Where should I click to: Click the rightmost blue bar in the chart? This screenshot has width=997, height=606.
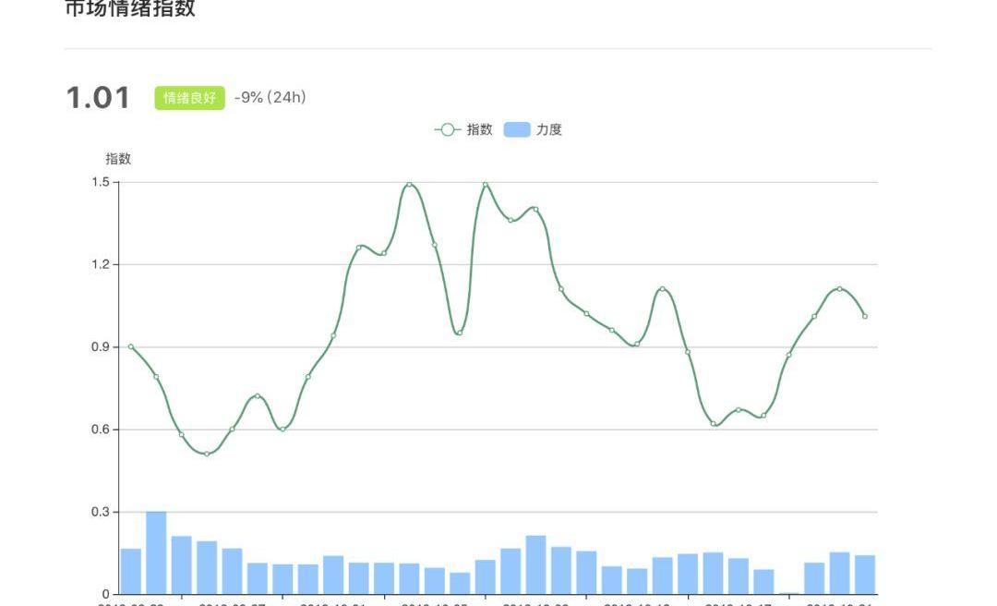coord(865,574)
